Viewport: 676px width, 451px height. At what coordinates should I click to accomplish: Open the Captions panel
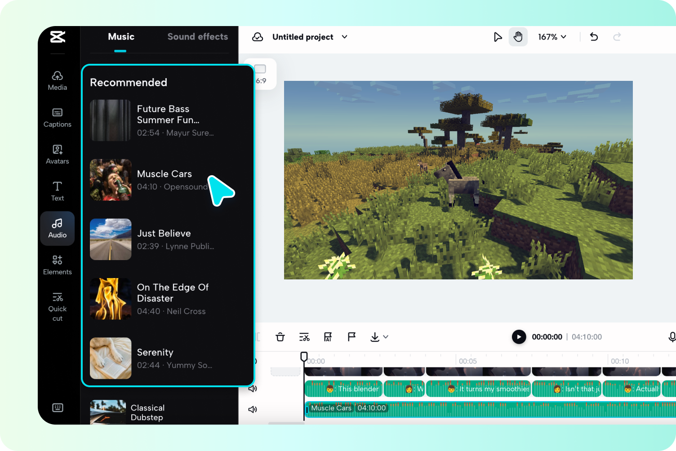(58, 118)
